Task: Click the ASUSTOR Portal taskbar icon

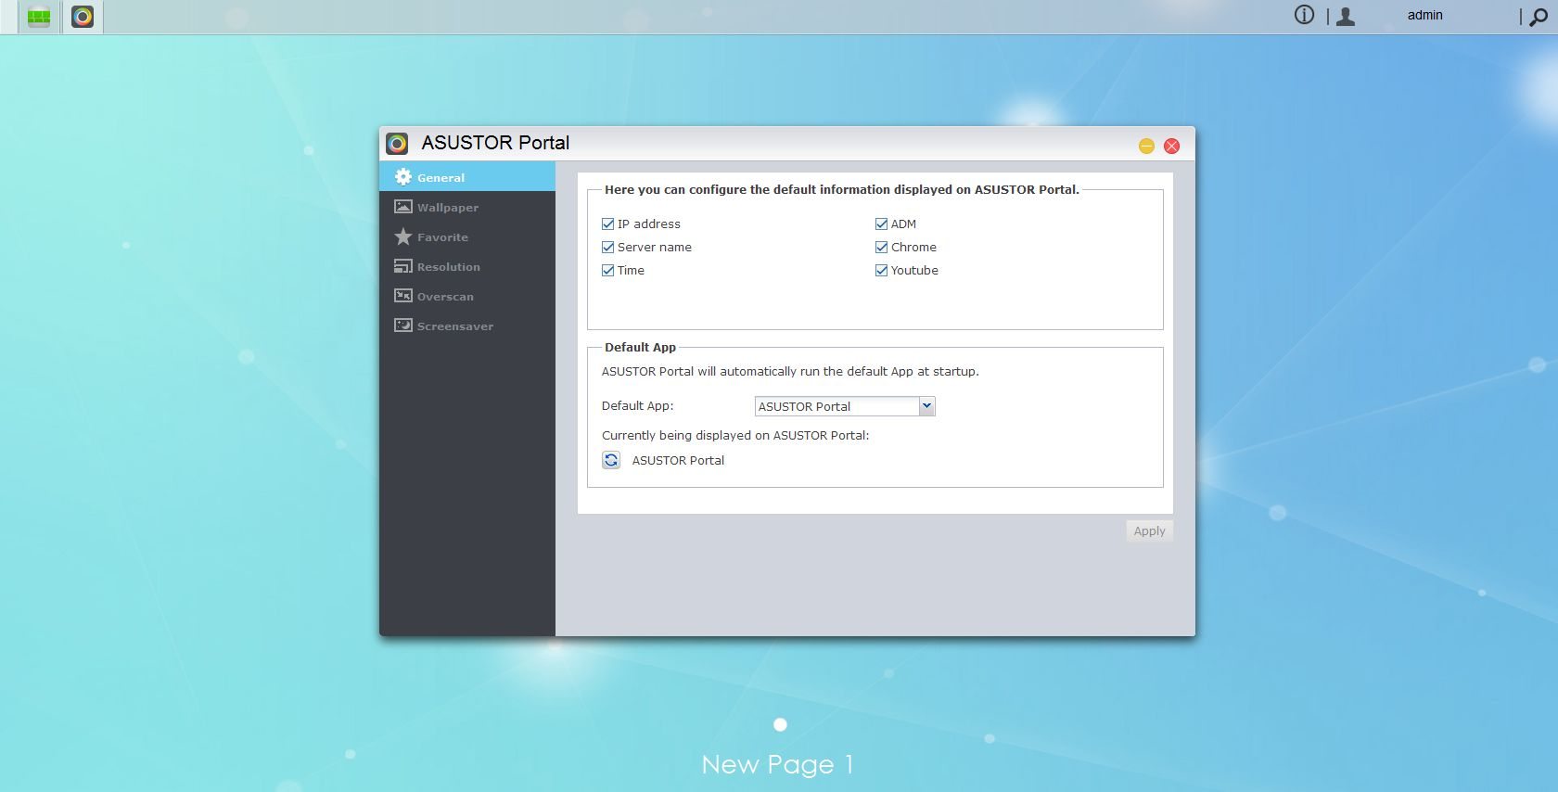Action: (83, 17)
